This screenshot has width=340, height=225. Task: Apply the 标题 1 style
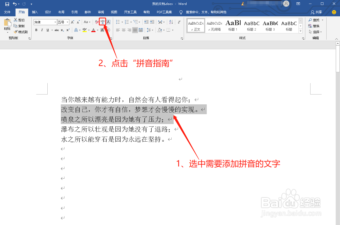pyautogui.click(x=233, y=25)
